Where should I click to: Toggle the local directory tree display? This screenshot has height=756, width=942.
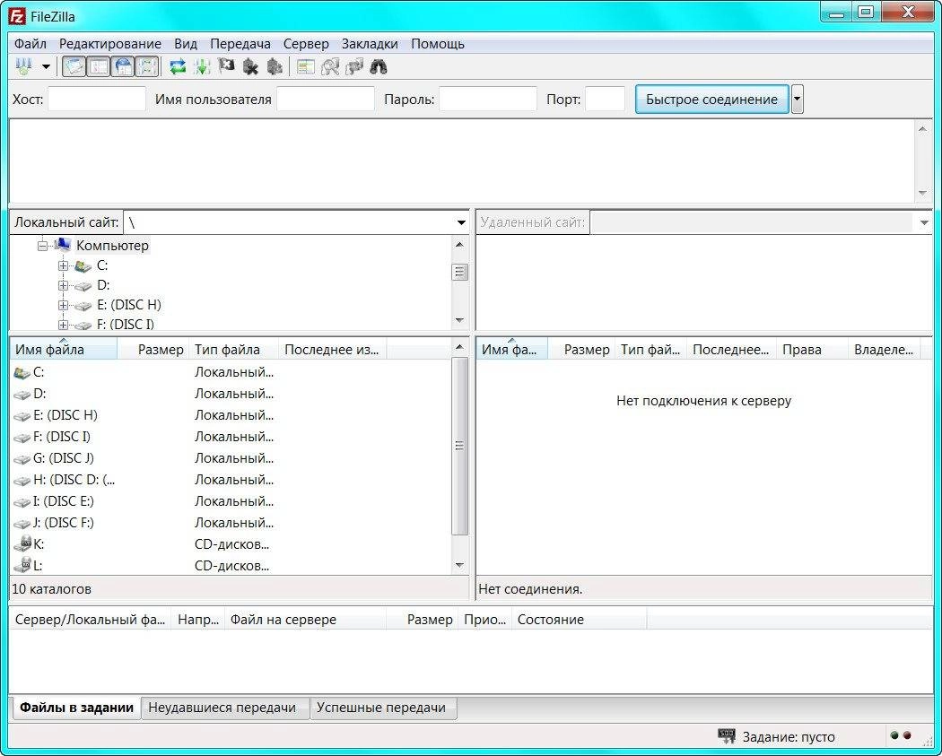click(x=99, y=66)
